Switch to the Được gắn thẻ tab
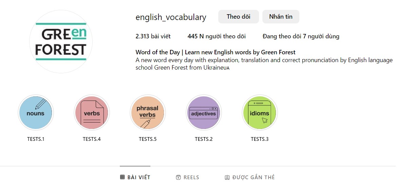 (x=253, y=177)
